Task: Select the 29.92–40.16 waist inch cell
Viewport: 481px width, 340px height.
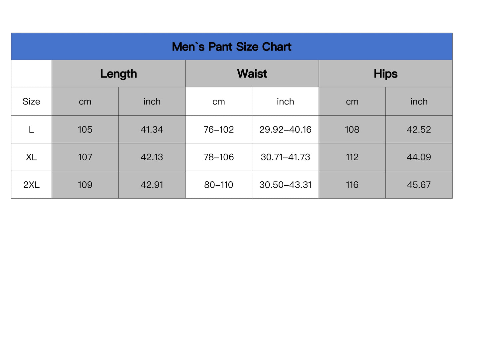Action: coord(285,129)
